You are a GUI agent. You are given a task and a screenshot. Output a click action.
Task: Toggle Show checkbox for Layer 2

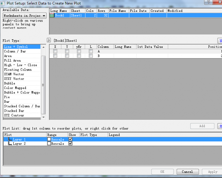pos(70,144)
